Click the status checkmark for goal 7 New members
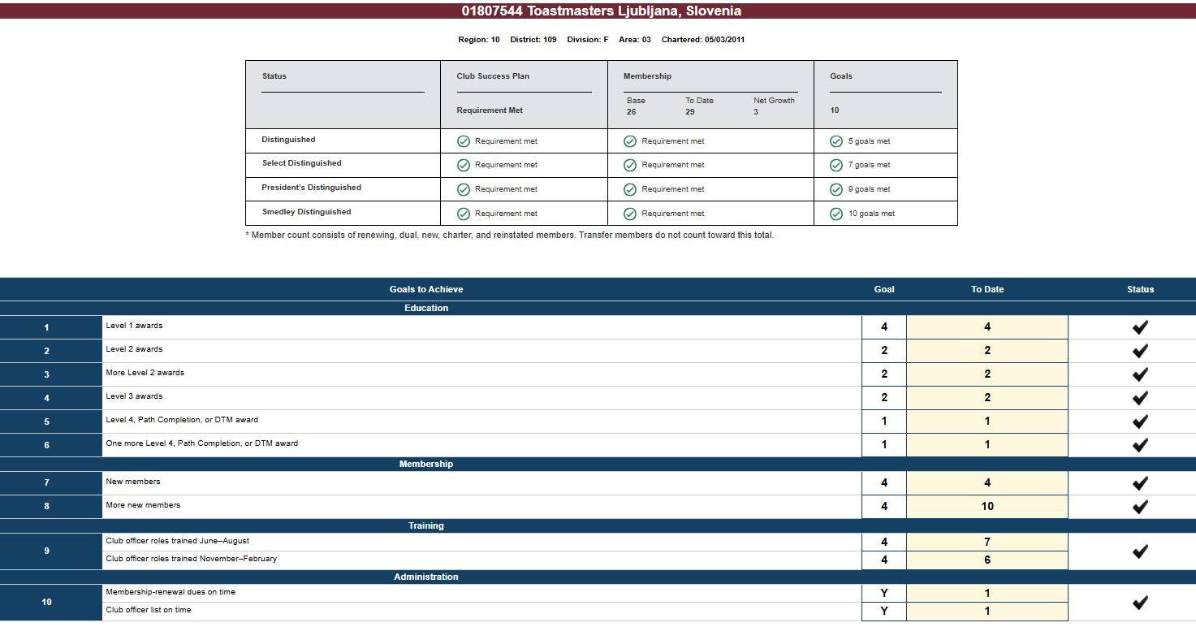Screen dimensions: 1196x627 pyautogui.click(x=1140, y=483)
